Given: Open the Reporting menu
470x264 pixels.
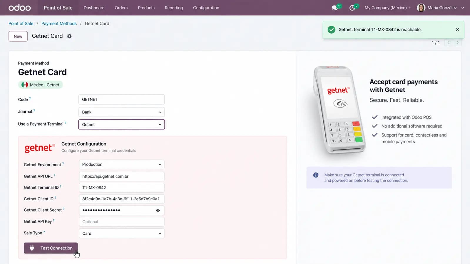Looking at the screenshot, I should pyautogui.click(x=174, y=8).
